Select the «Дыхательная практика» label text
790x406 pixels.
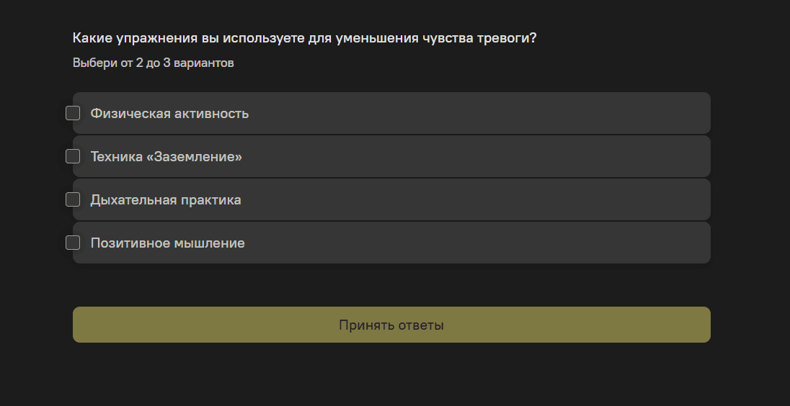pos(166,200)
